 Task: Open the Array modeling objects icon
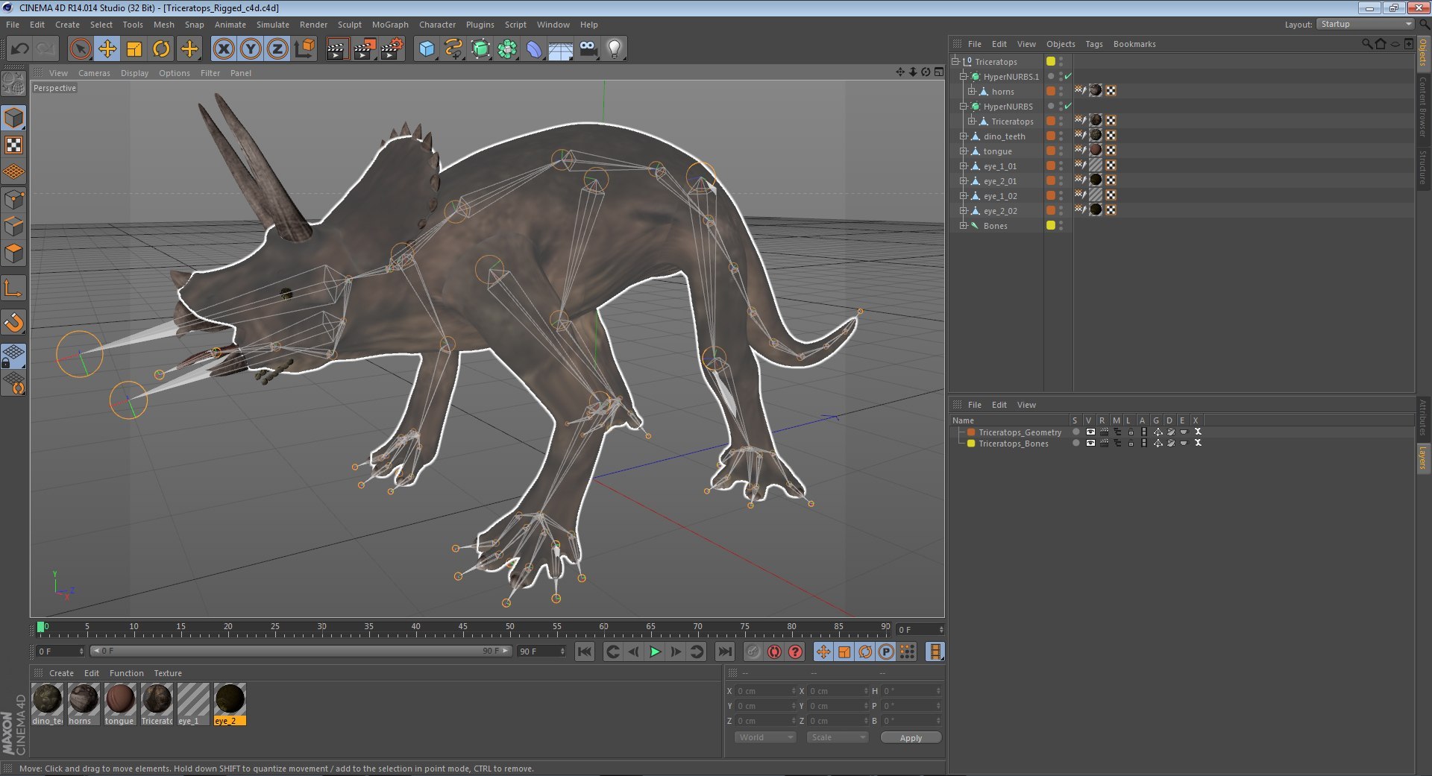click(x=508, y=49)
